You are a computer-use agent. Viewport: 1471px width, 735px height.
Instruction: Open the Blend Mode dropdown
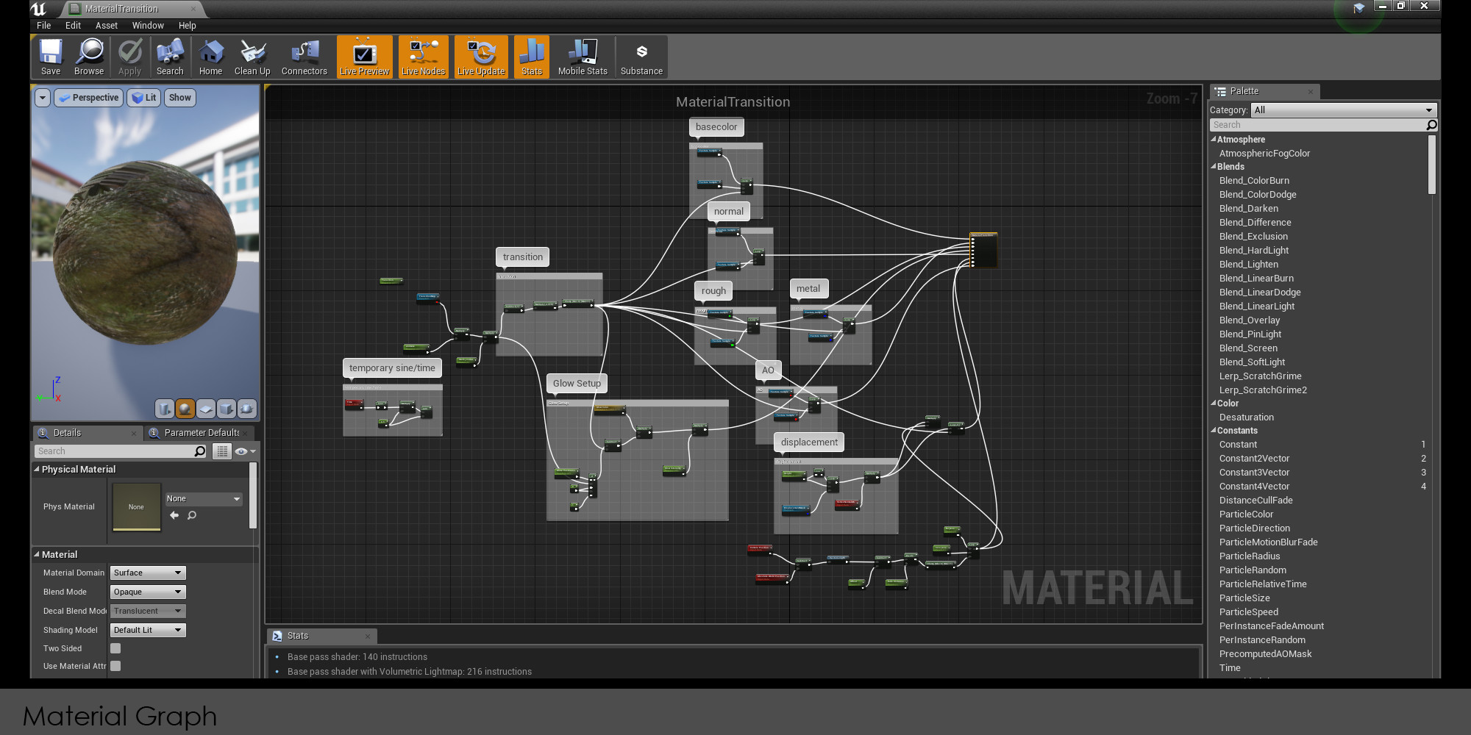coord(148,592)
